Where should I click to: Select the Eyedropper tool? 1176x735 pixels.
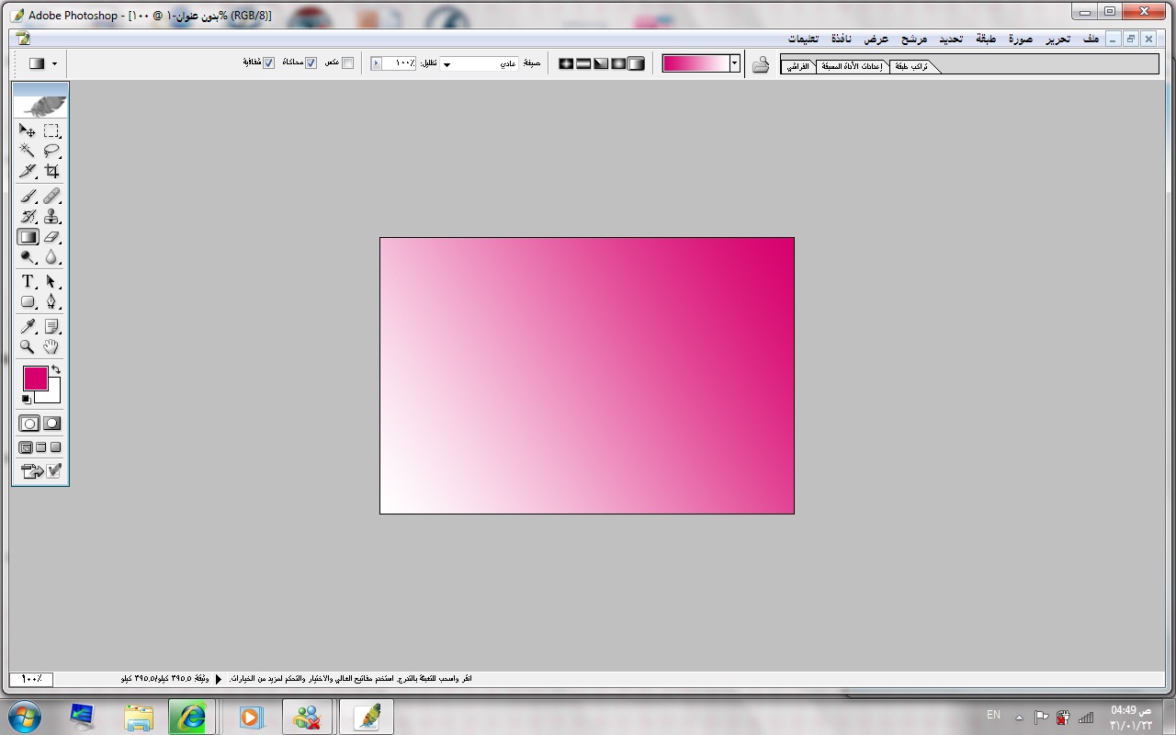click(28, 327)
